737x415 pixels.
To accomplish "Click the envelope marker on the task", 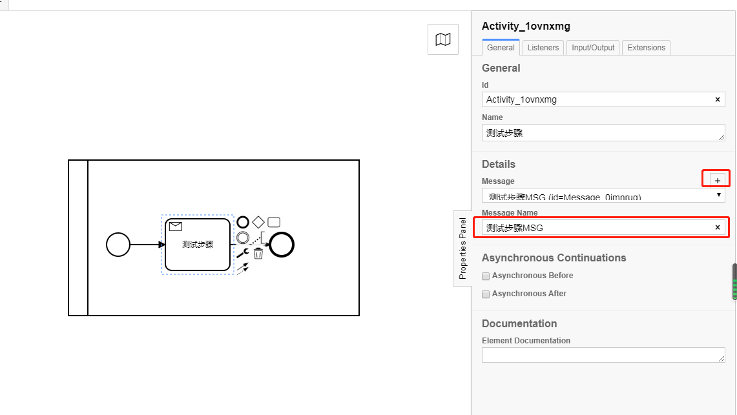I will 175,227.
